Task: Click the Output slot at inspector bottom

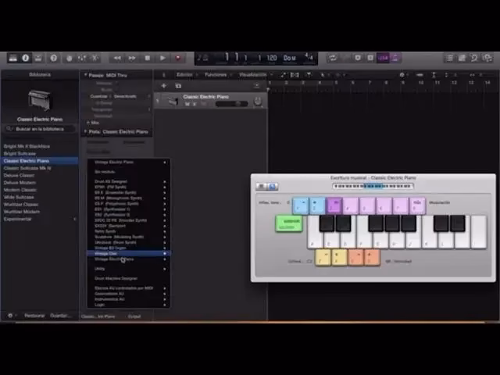Action: [x=134, y=316]
